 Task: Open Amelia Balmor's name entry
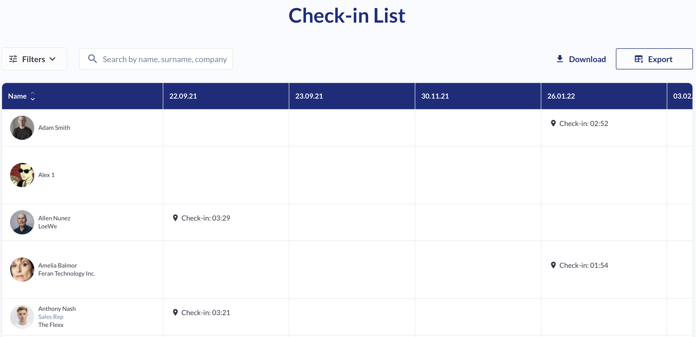[57, 266]
